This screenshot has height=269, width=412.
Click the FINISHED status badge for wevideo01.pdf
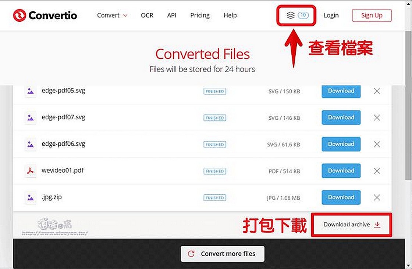[x=215, y=171]
